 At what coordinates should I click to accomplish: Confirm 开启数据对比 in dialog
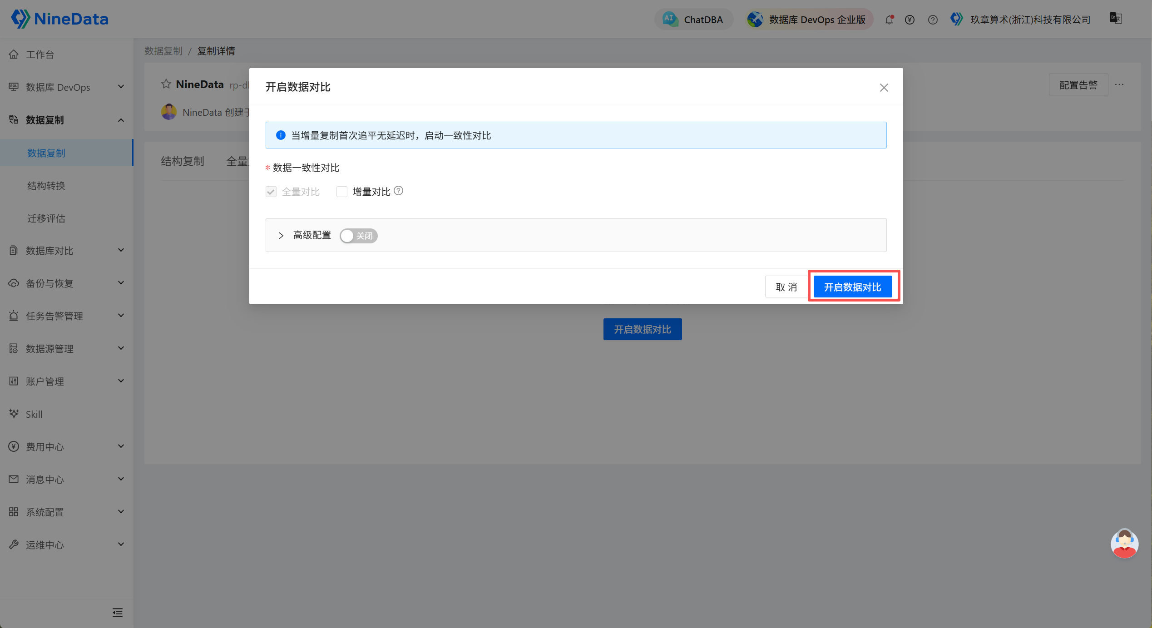[853, 287]
